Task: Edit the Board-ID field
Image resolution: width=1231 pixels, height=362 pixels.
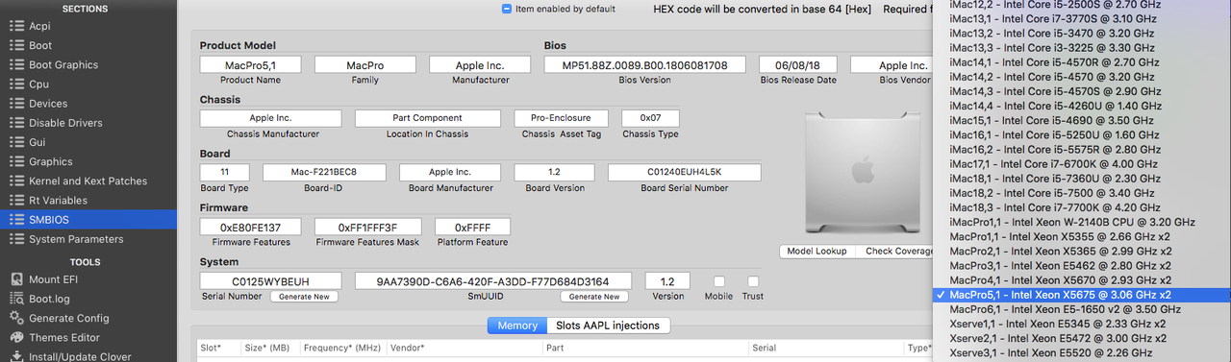Action: tap(324, 172)
